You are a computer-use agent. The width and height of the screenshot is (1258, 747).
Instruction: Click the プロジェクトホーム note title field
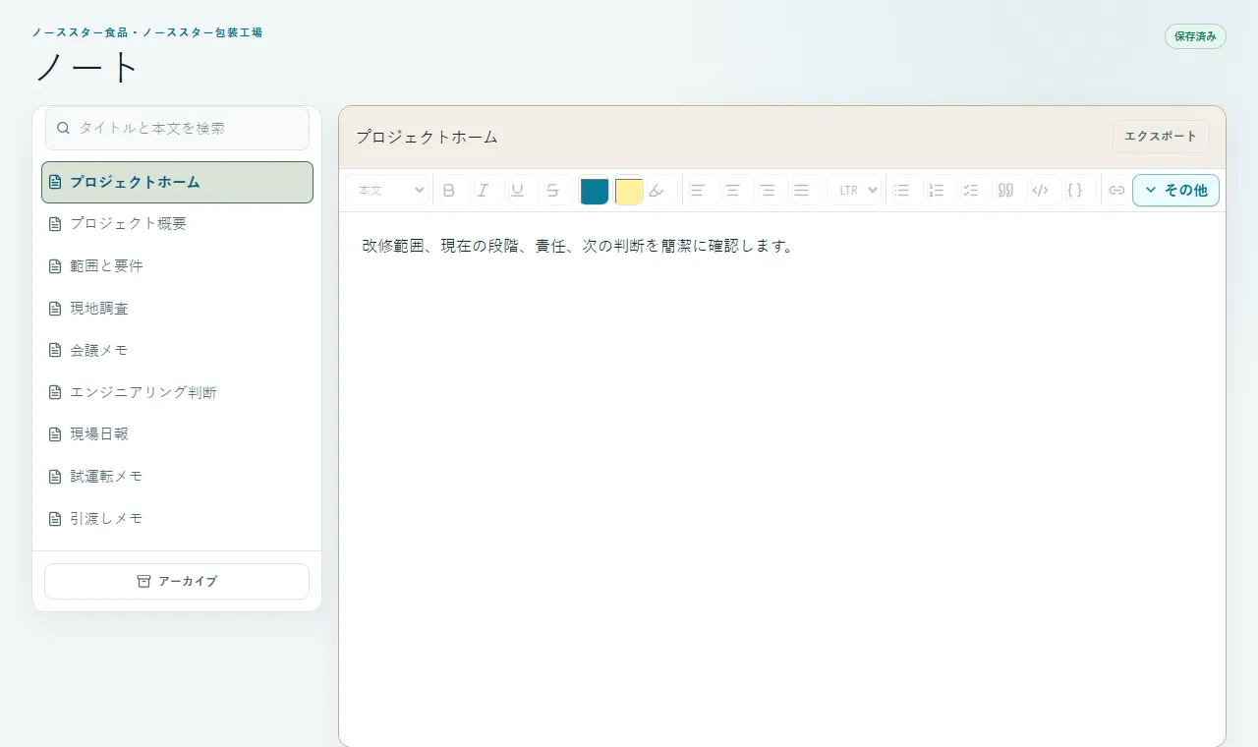tap(727, 137)
